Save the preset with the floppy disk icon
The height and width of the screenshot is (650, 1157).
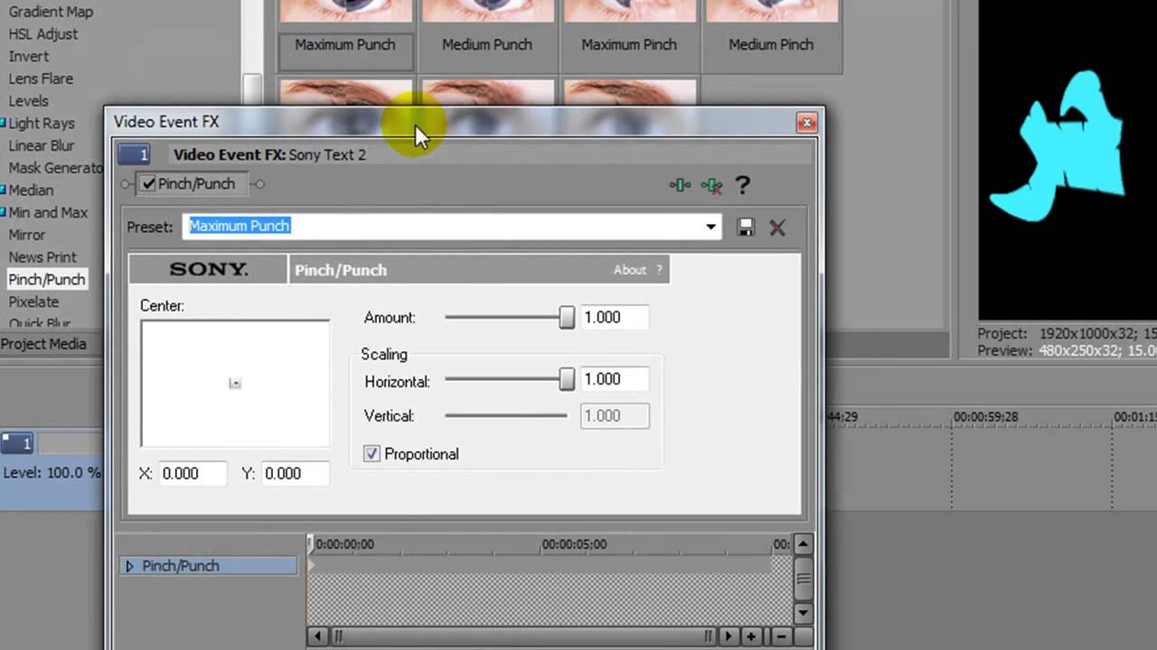[746, 227]
